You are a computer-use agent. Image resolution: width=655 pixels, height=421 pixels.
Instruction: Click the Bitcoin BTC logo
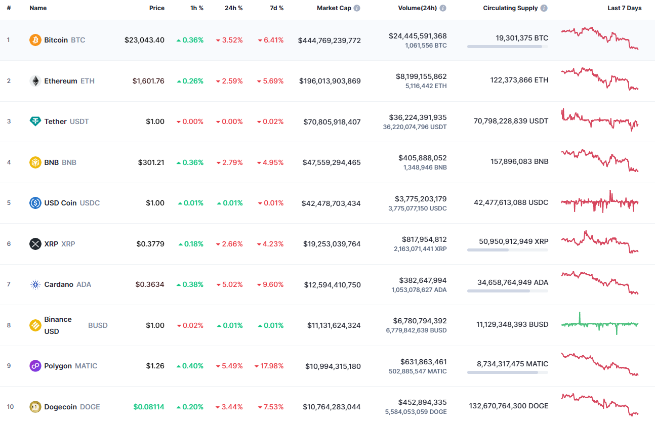point(34,39)
